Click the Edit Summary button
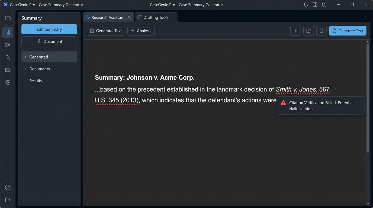 49,29
